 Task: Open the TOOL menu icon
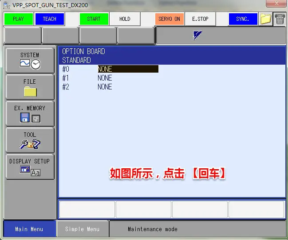coord(30,140)
